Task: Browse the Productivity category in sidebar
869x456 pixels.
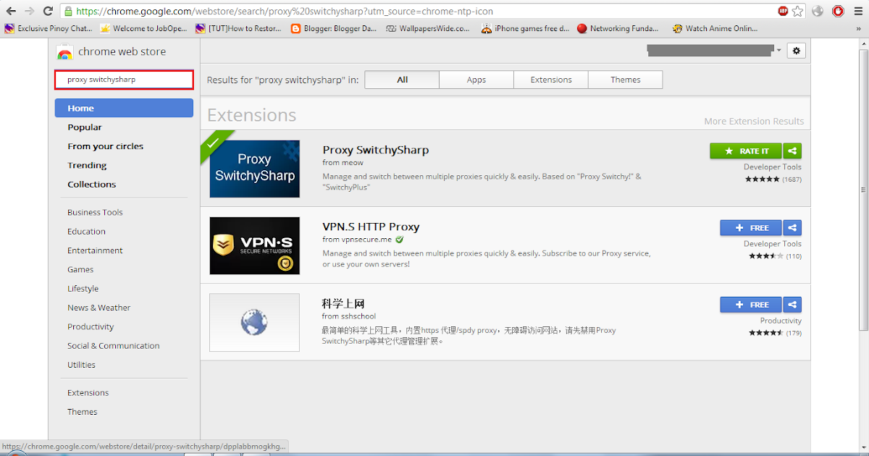Action: click(x=91, y=326)
